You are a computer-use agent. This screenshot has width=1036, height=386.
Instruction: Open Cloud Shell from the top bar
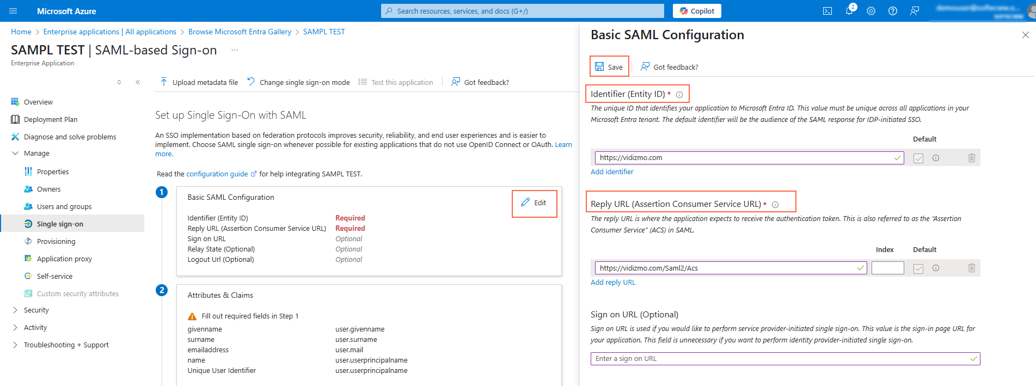click(x=827, y=11)
